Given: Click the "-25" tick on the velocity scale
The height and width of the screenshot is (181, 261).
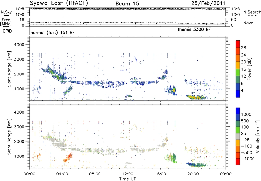Looking at the screenshot, I should pyautogui.click(x=246, y=140).
